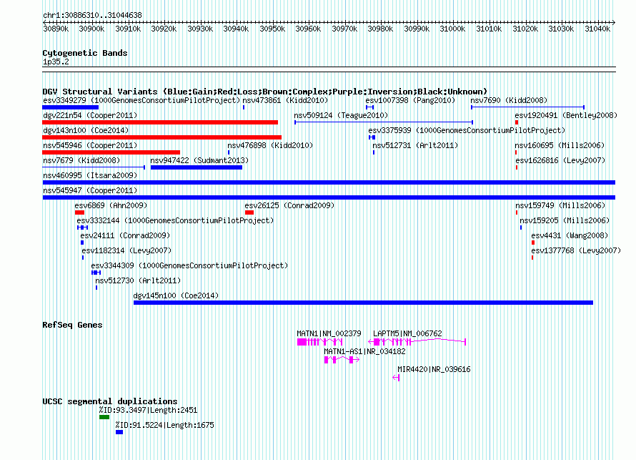Click the 30900k ruler position
The width and height of the screenshot is (636, 460).
[x=91, y=29]
